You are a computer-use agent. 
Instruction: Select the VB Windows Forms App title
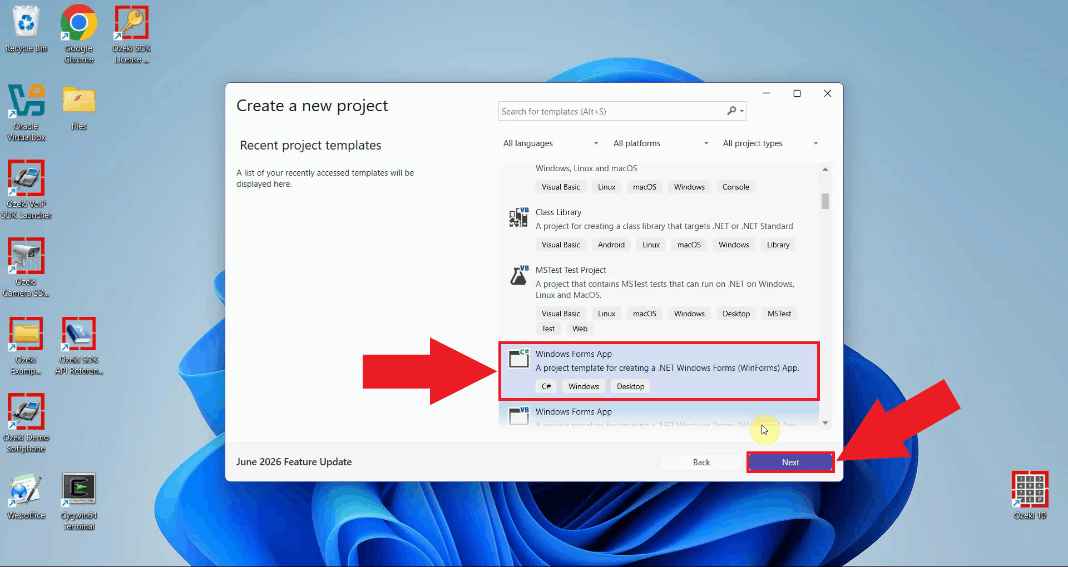pyautogui.click(x=573, y=412)
